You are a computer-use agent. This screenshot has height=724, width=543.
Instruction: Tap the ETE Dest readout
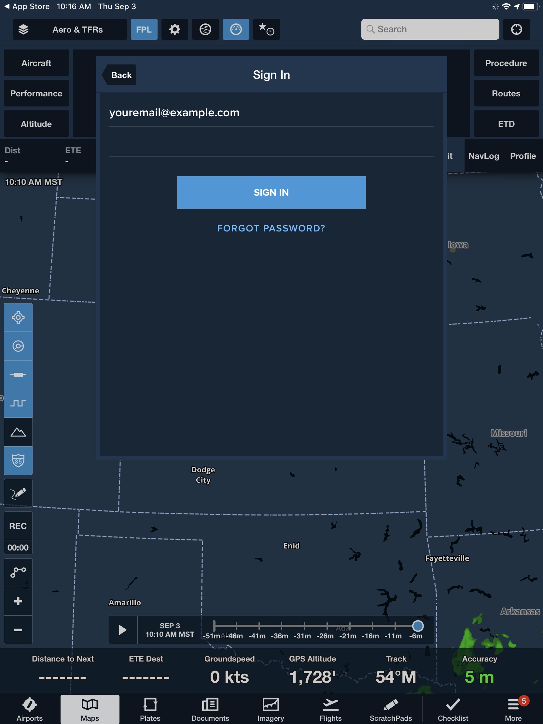[x=146, y=670]
